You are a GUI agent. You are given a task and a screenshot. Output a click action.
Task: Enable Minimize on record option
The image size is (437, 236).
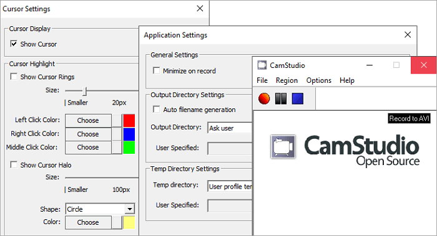pyautogui.click(x=156, y=70)
